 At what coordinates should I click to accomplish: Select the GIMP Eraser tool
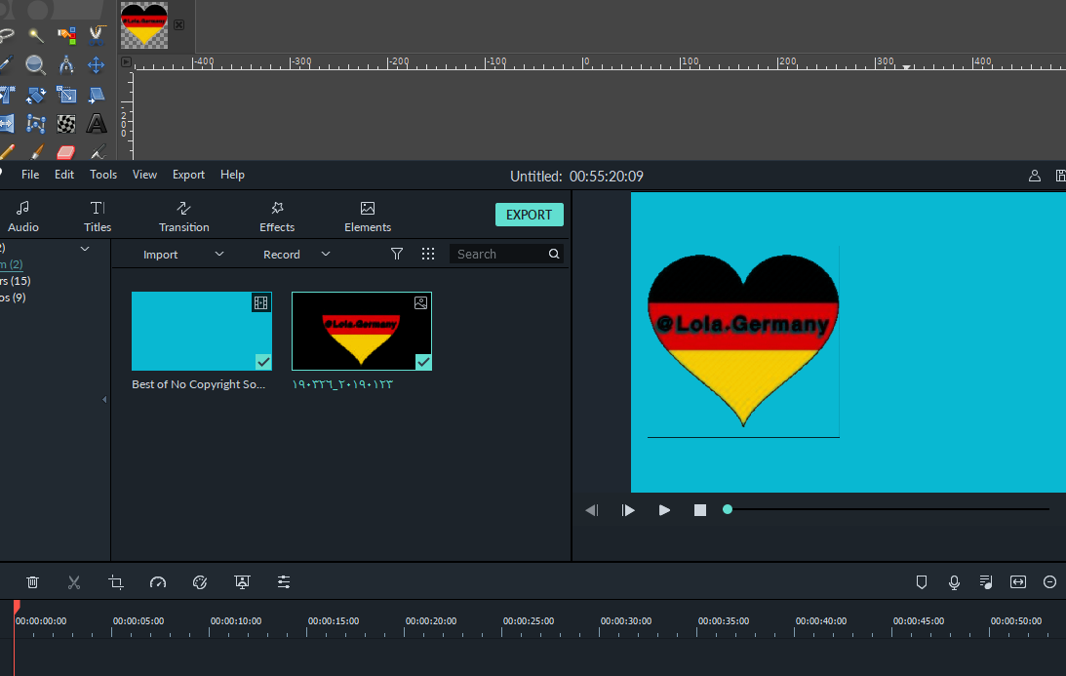click(66, 152)
